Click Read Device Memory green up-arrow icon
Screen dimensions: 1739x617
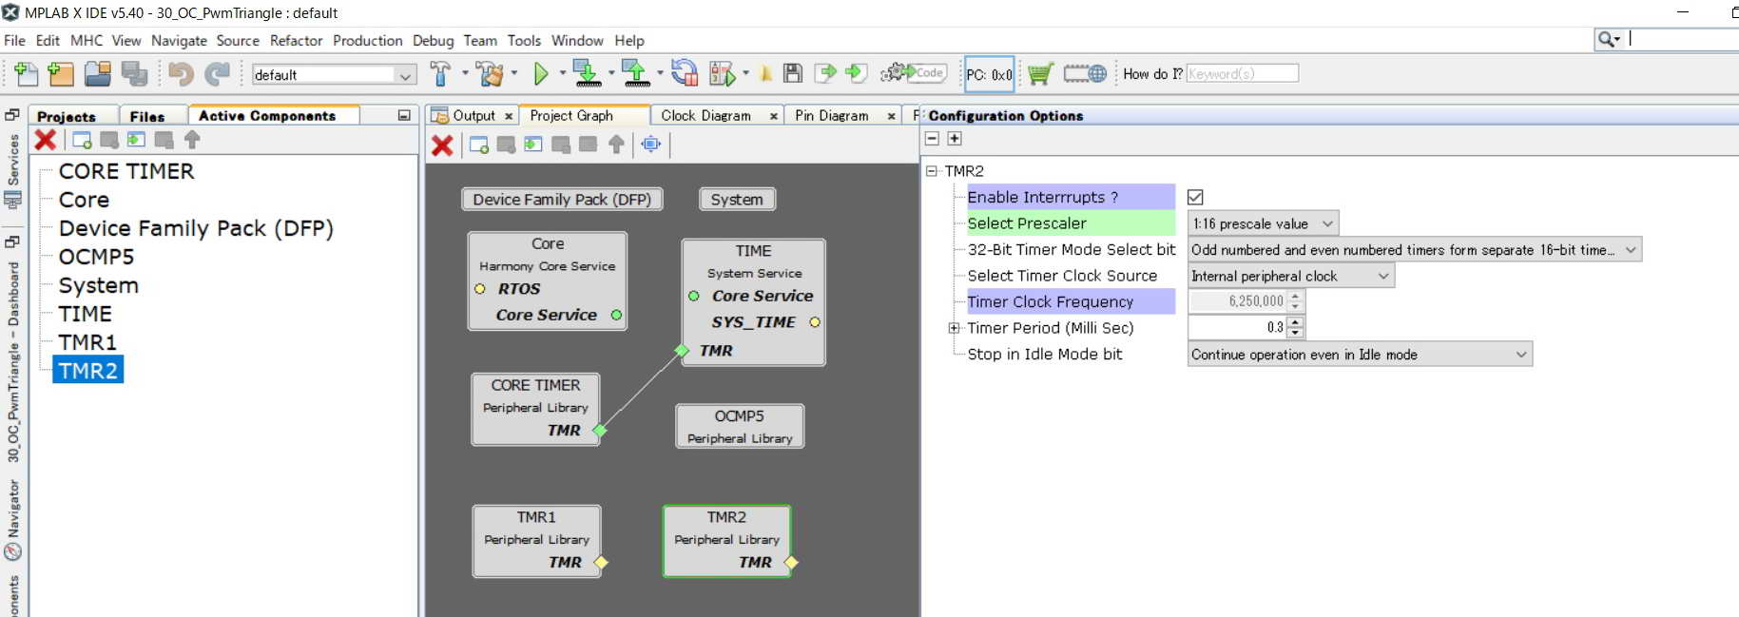634,73
